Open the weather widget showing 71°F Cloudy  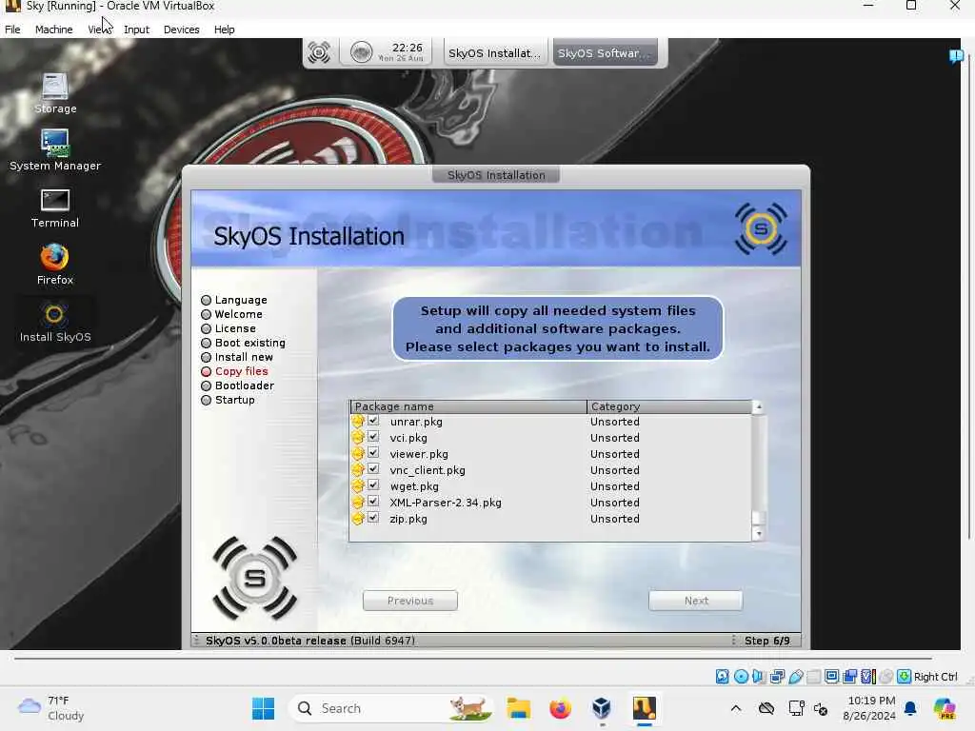[51, 708]
